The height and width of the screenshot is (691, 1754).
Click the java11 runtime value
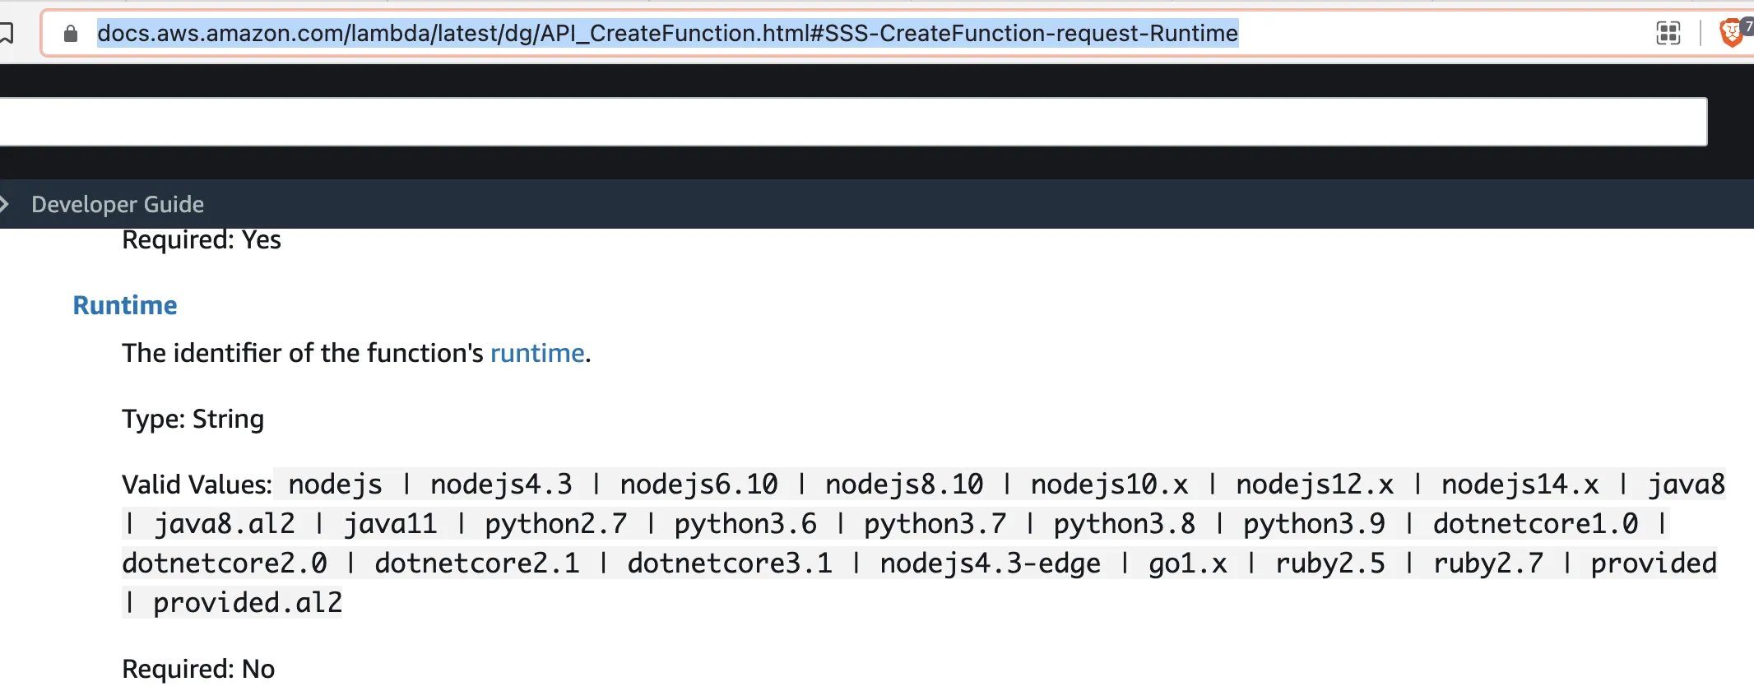(x=390, y=524)
